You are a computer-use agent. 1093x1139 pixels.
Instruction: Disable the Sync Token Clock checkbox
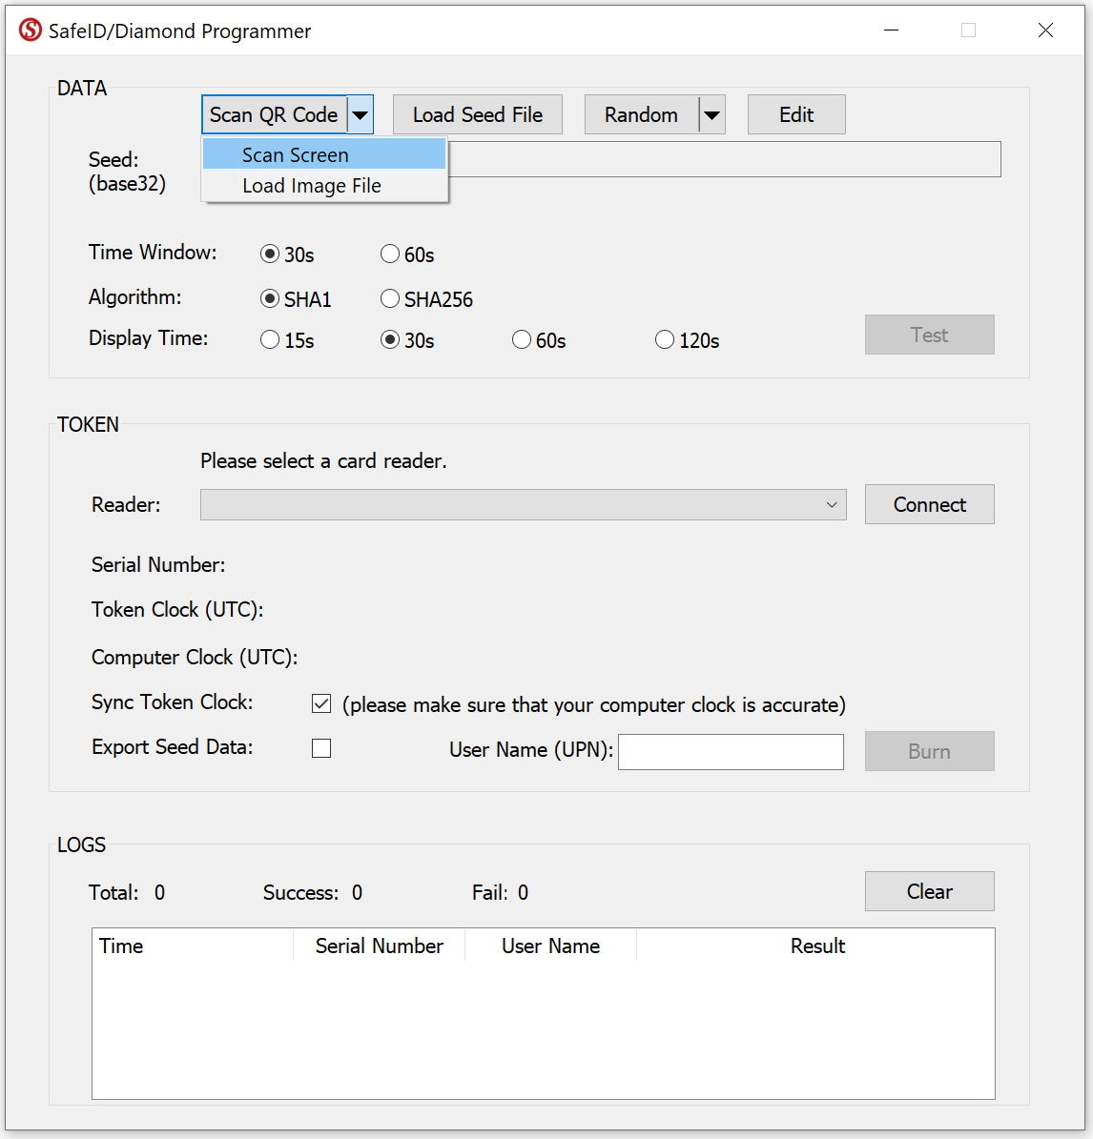pyautogui.click(x=321, y=704)
